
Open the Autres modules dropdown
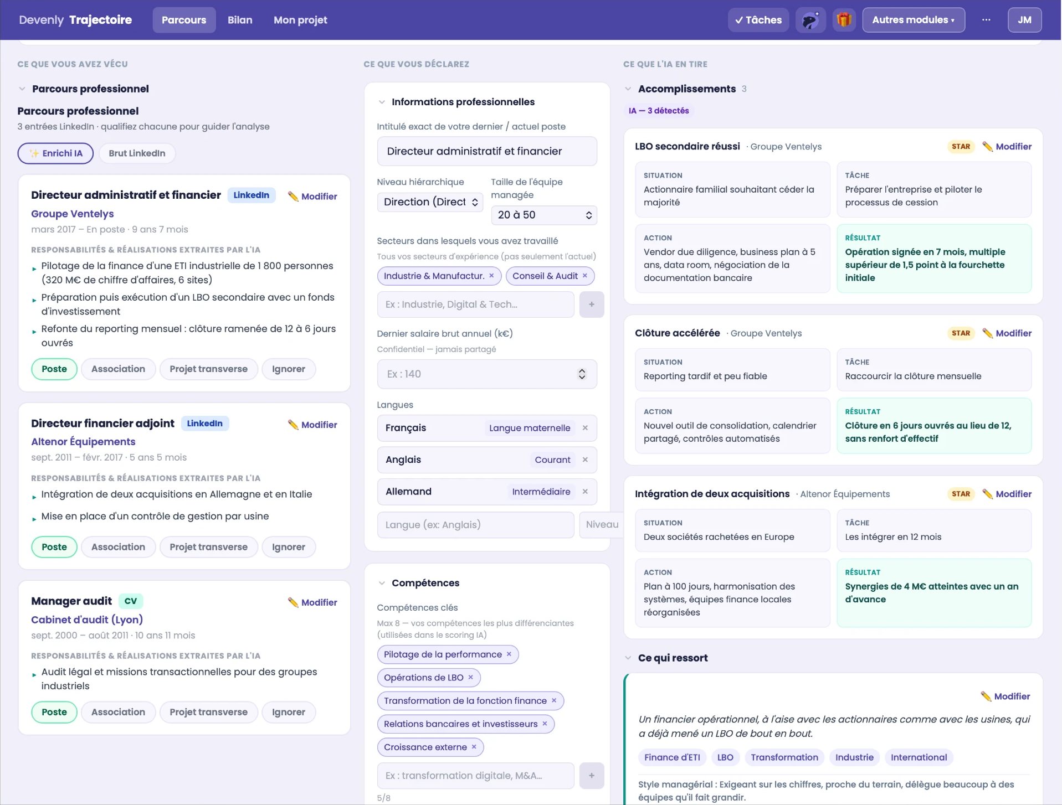914,20
